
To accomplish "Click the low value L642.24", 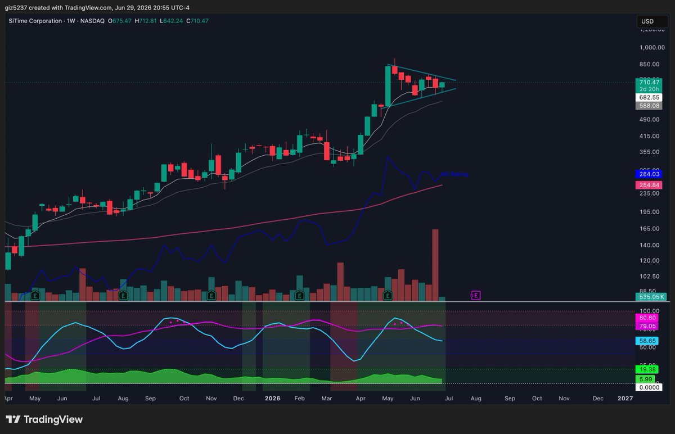I will point(172,21).
